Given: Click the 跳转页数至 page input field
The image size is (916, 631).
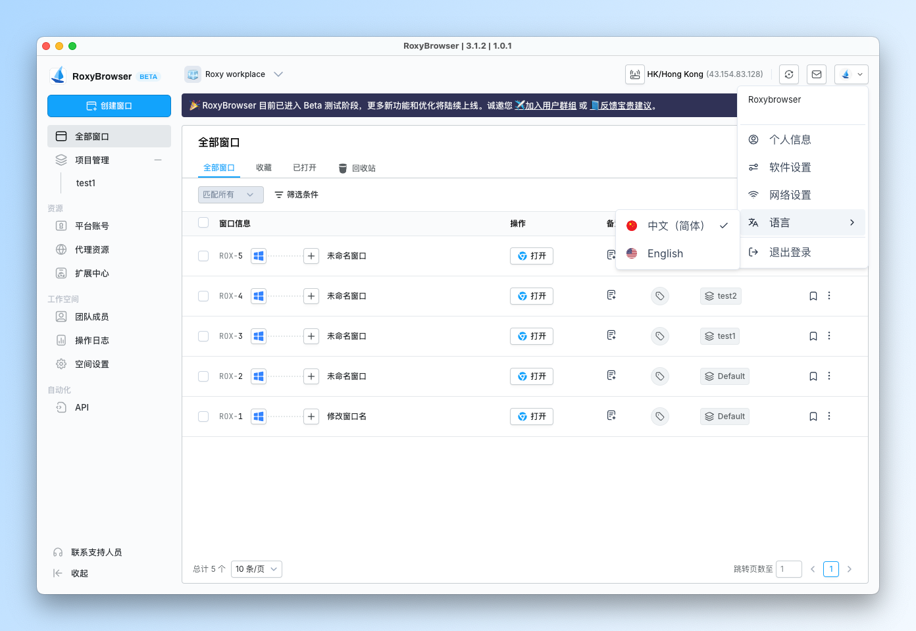Looking at the screenshot, I should point(789,569).
